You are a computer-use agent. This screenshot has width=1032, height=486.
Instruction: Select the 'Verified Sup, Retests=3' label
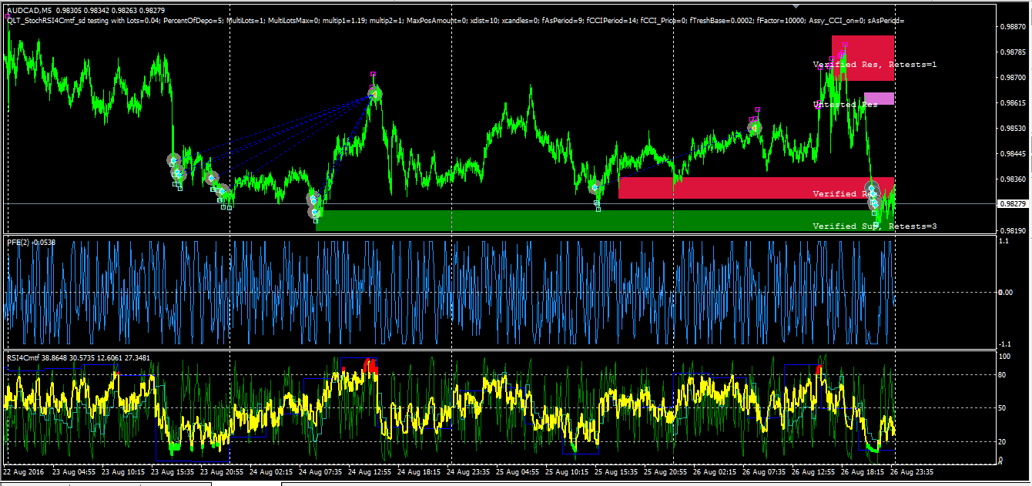[x=875, y=226]
